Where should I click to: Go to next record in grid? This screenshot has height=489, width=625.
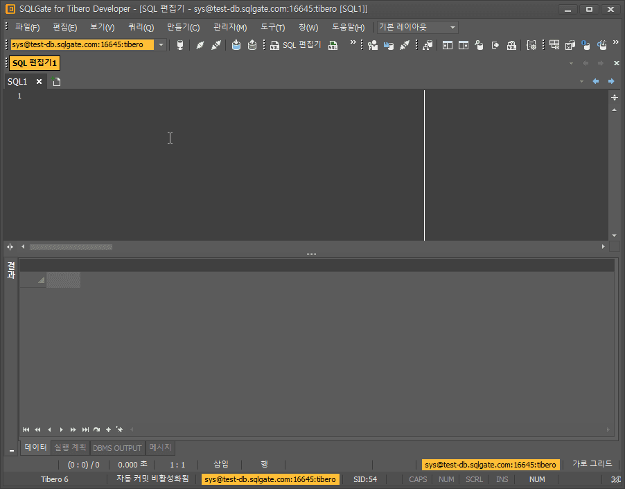coord(61,429)
